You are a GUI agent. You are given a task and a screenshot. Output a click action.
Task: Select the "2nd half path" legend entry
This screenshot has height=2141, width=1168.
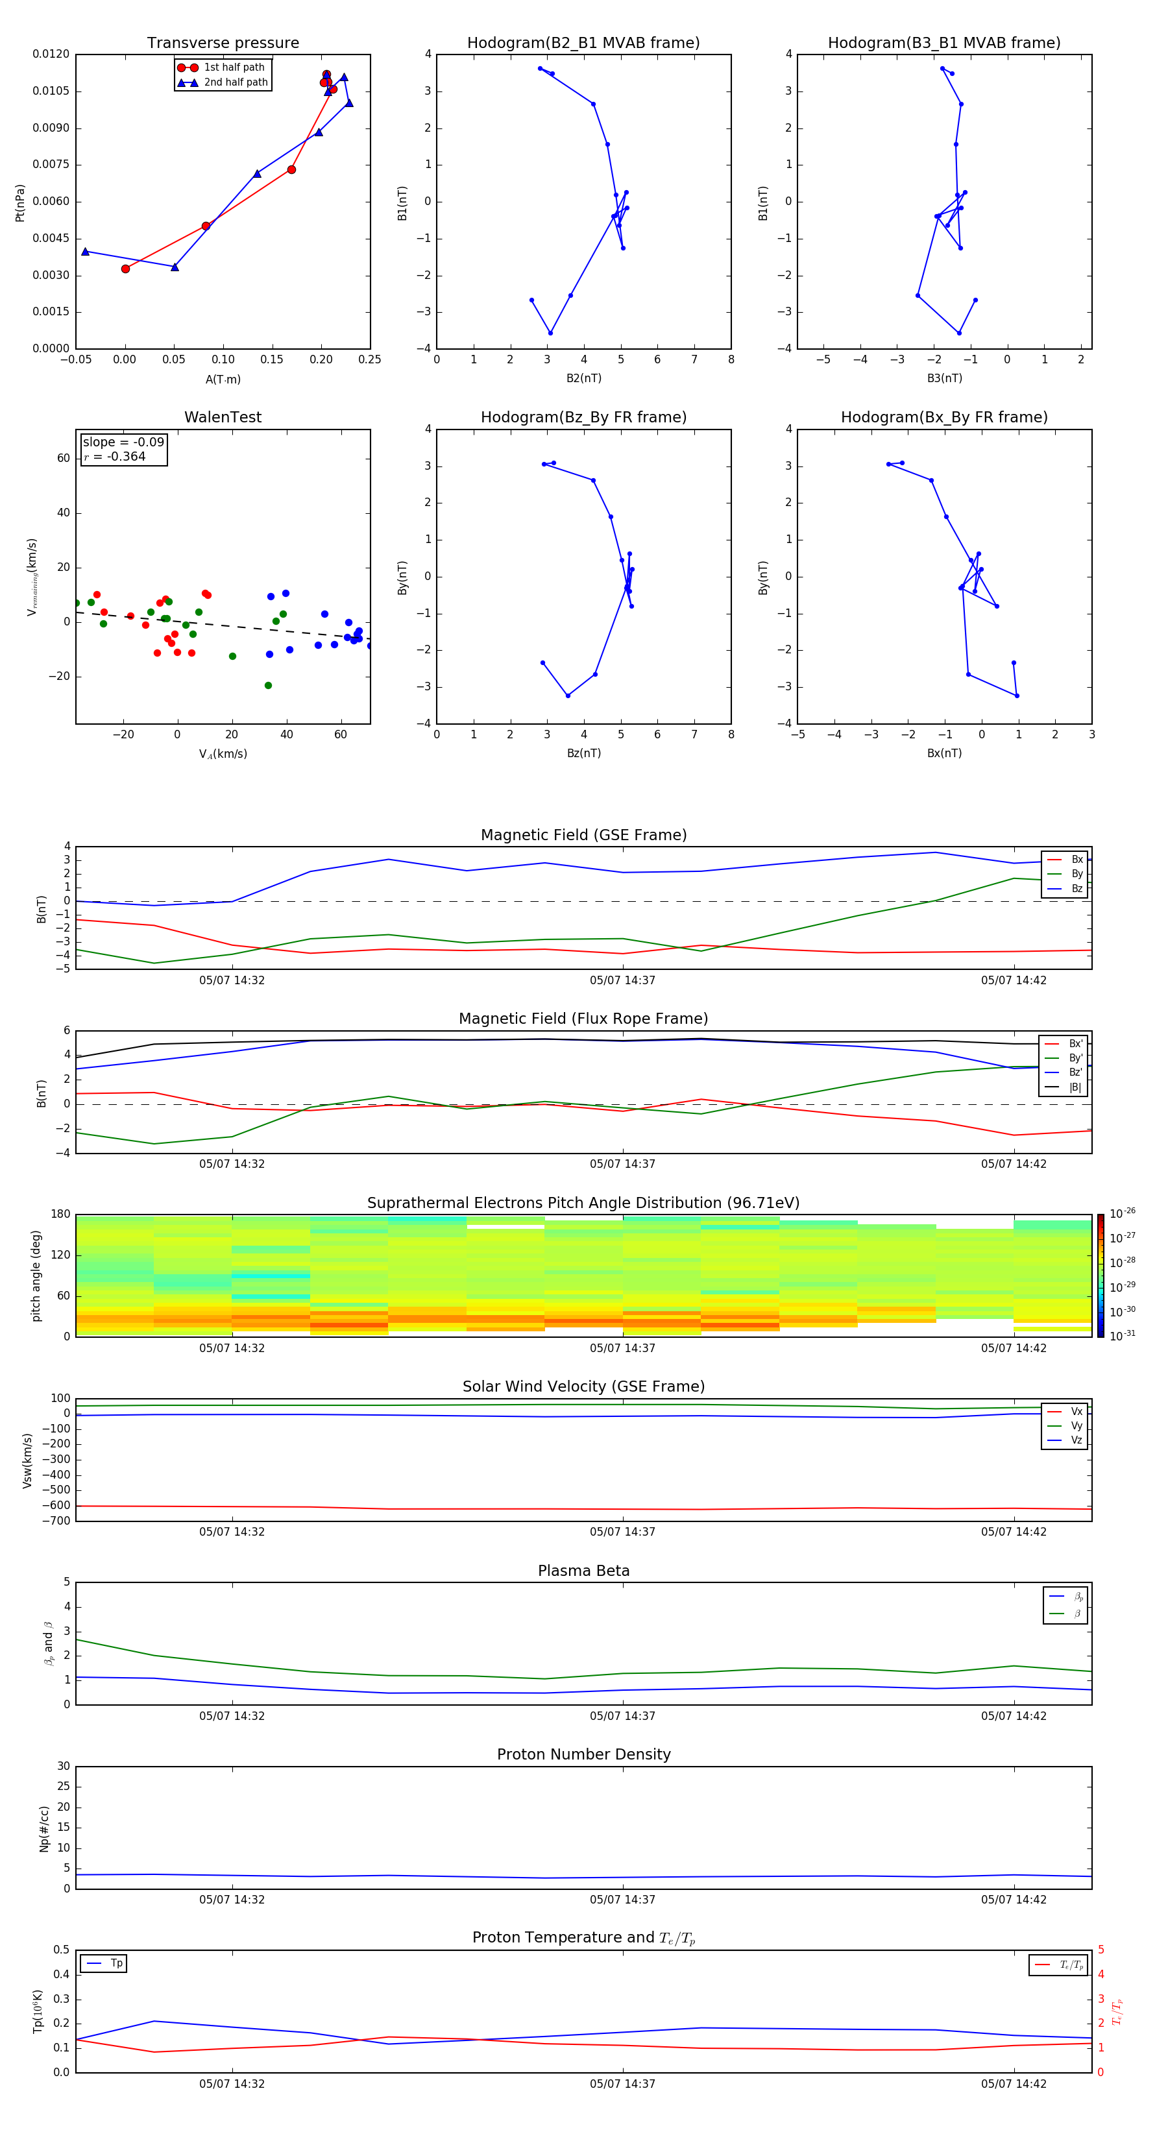pos(223,82)
